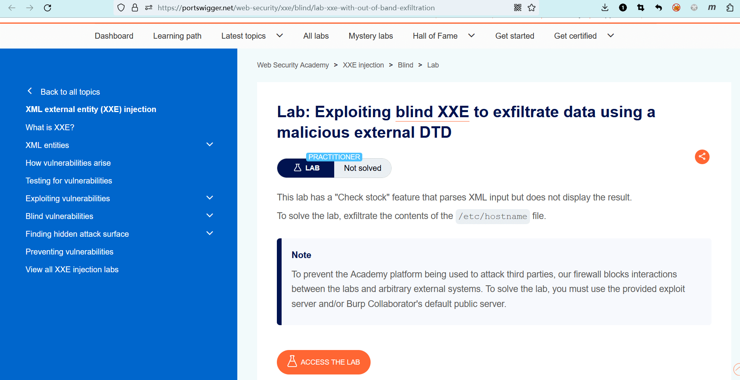This screenshot has height=380, width=740.
Task: Expand the Hall of Fame dropdown arrow
Action: coord(471,36)
